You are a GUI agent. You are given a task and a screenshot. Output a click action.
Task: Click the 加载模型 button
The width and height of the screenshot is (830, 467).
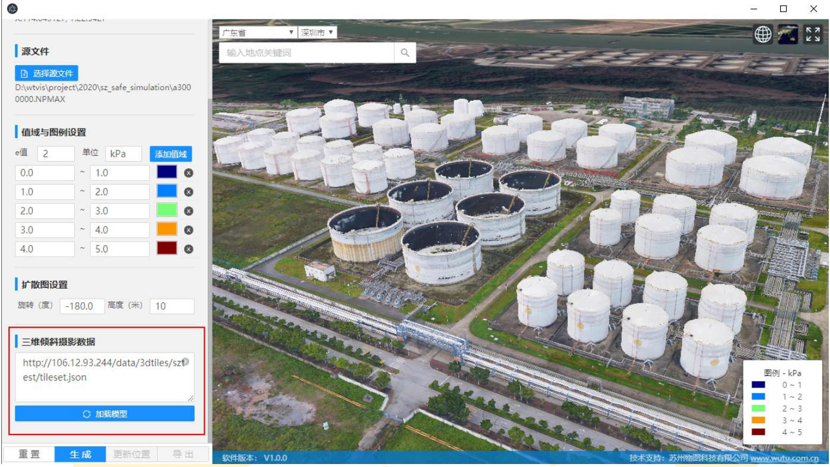click(104, 414)
